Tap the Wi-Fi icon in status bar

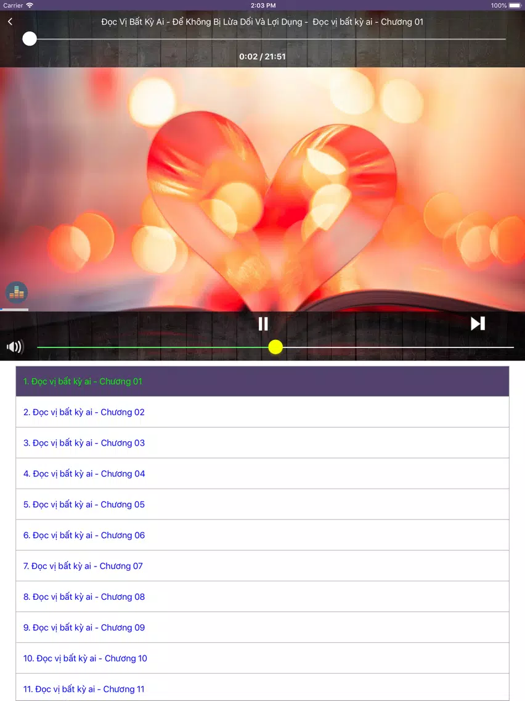point(30,6)
